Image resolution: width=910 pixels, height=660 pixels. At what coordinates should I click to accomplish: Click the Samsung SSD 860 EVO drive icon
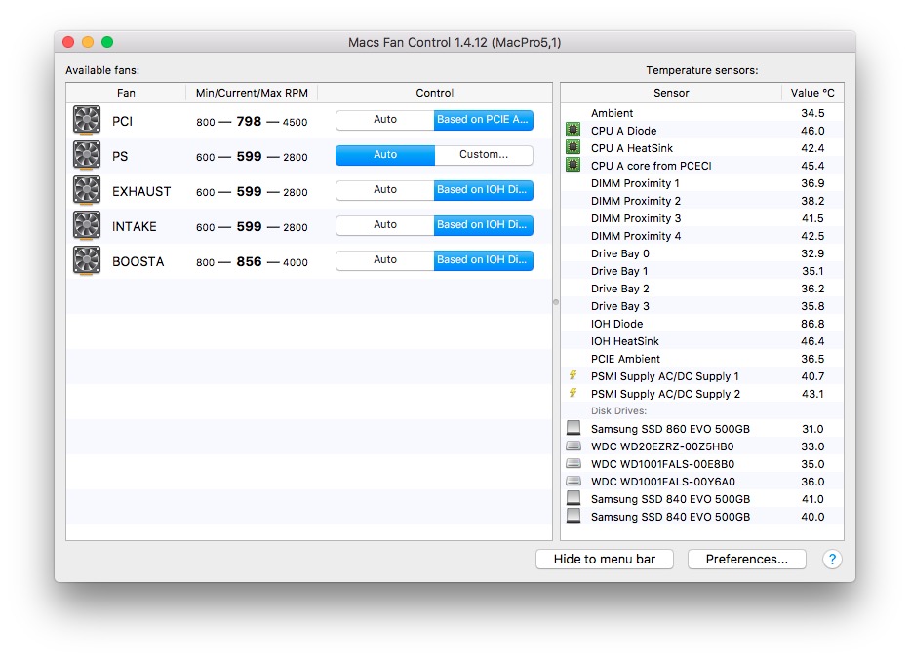tap(574, 428)
